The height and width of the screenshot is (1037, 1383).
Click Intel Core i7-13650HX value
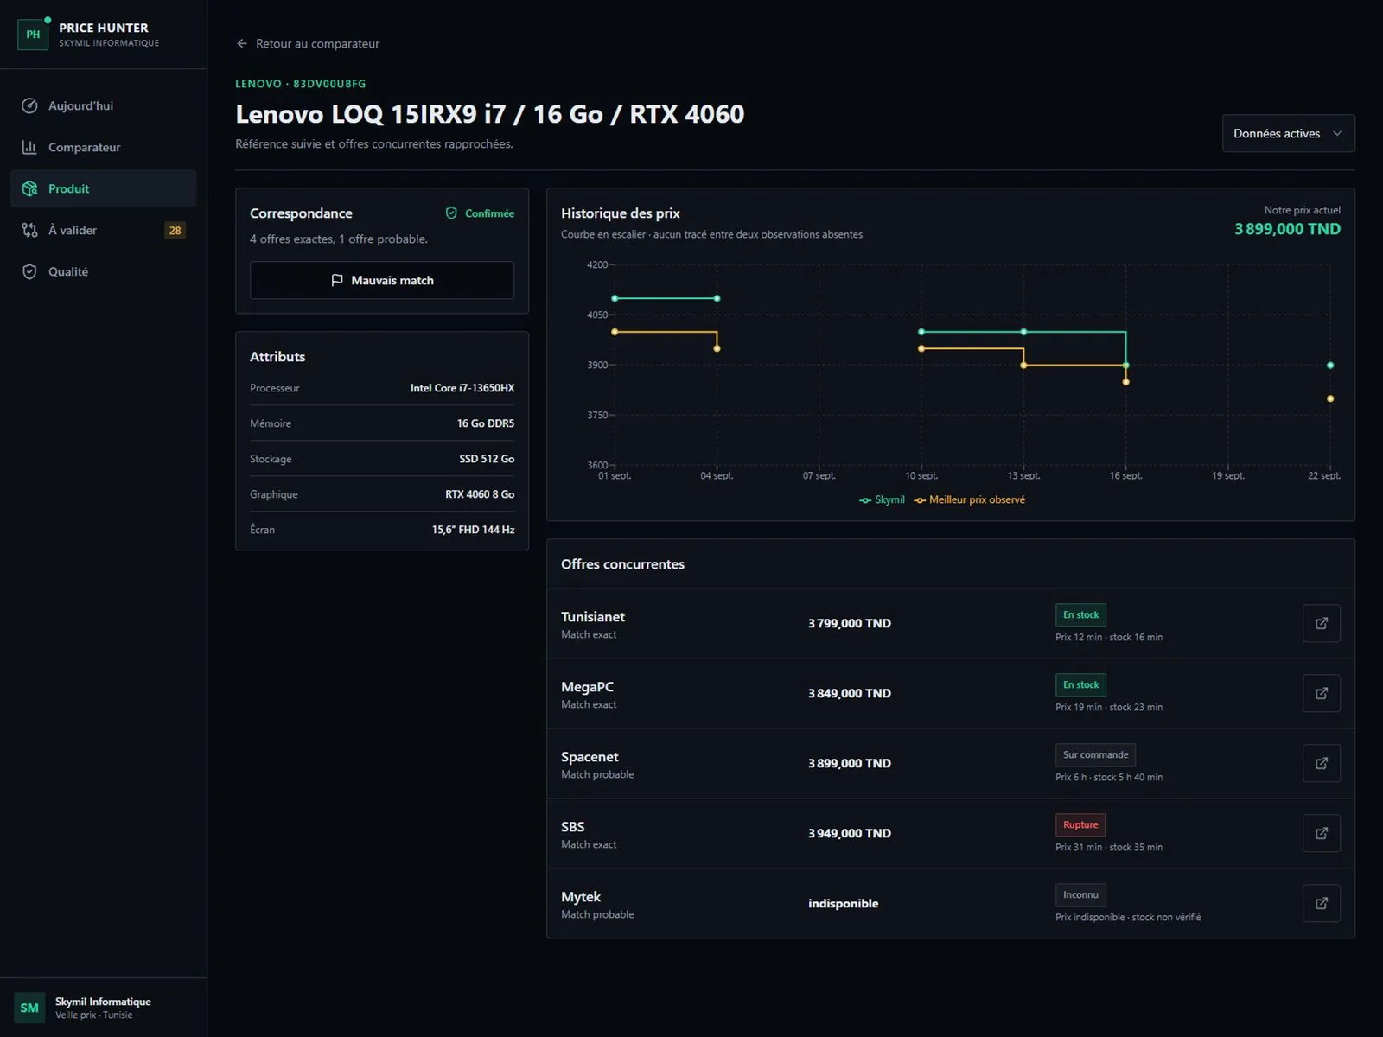pos(462,388)
